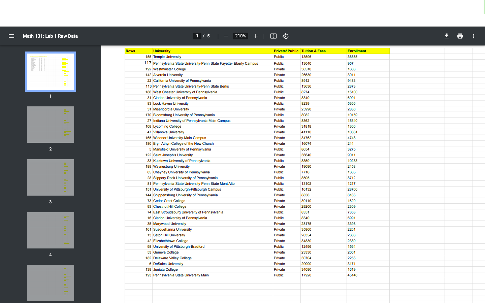Click the 210% zoom level indicator
This screenshot has width=485, height=303.
point(240,36)
